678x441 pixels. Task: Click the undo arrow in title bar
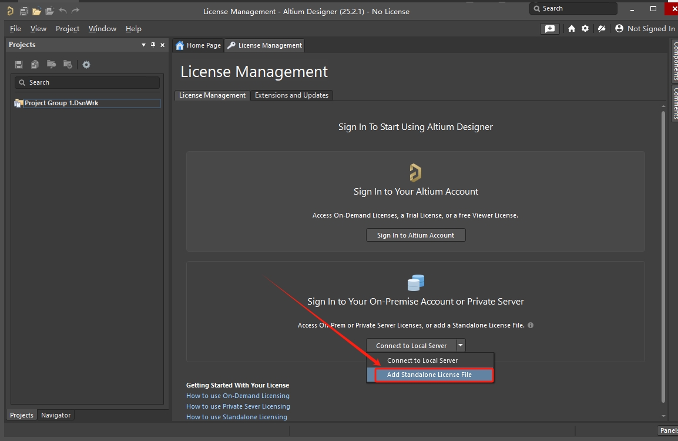[63, 11]
